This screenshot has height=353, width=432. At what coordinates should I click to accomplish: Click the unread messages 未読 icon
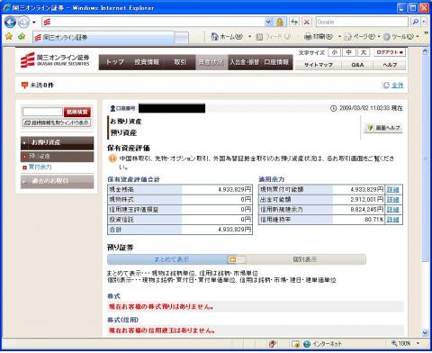[x=24, y=86]
